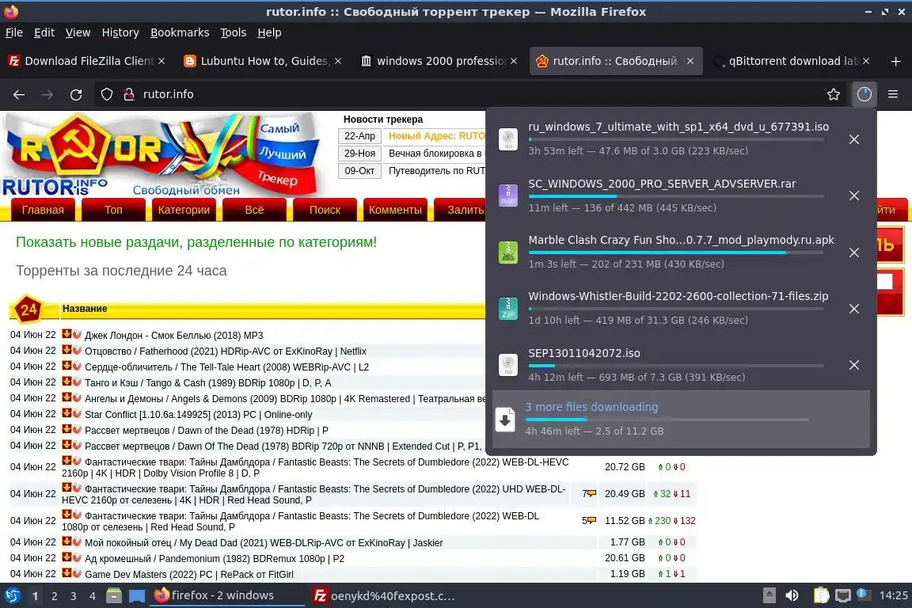Close the windows 2000 professional tab

point(514,61)
